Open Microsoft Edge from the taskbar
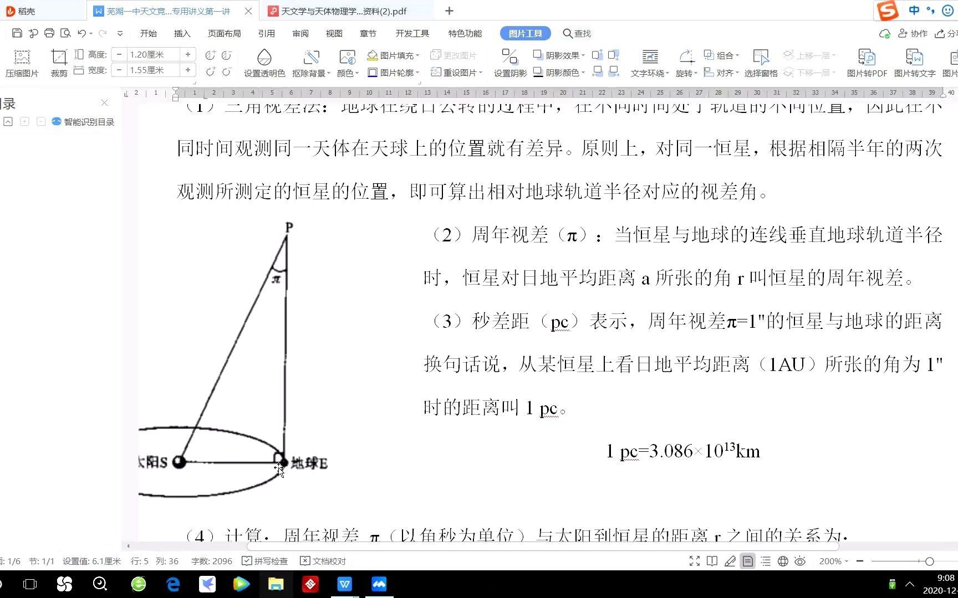The height and width of the screenshot is (598, 958). [x=173, y=584]
